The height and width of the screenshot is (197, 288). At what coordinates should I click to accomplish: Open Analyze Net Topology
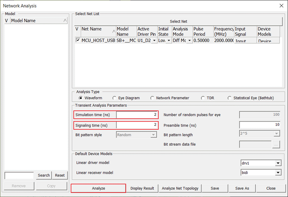180,188
